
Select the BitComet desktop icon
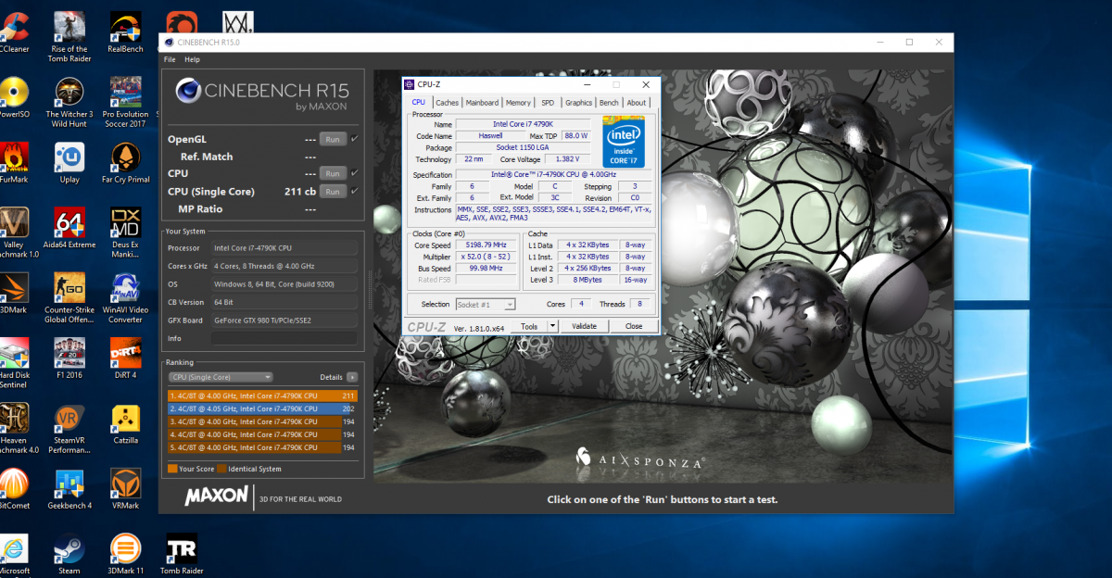[14, 487]
